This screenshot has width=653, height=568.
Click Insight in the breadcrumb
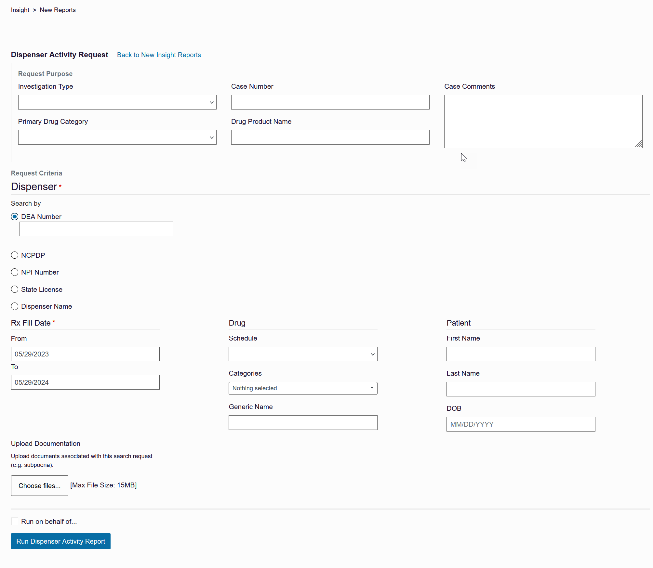point(20,10)
